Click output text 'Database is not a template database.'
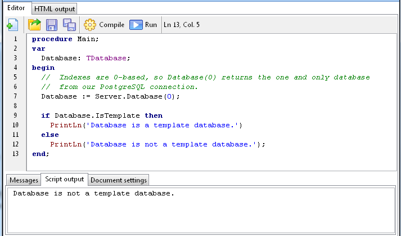Image resolution: width=401 pixels, height=236 pixels. pyautogui.click(x=93, y=193)
